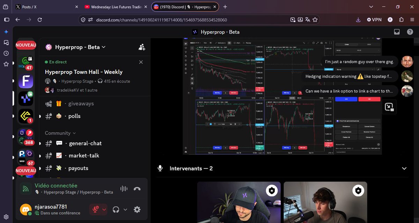419x223 pixels.
Task: Disconnect from the stage with hang-up icon
Action: [x=137, y=189]
